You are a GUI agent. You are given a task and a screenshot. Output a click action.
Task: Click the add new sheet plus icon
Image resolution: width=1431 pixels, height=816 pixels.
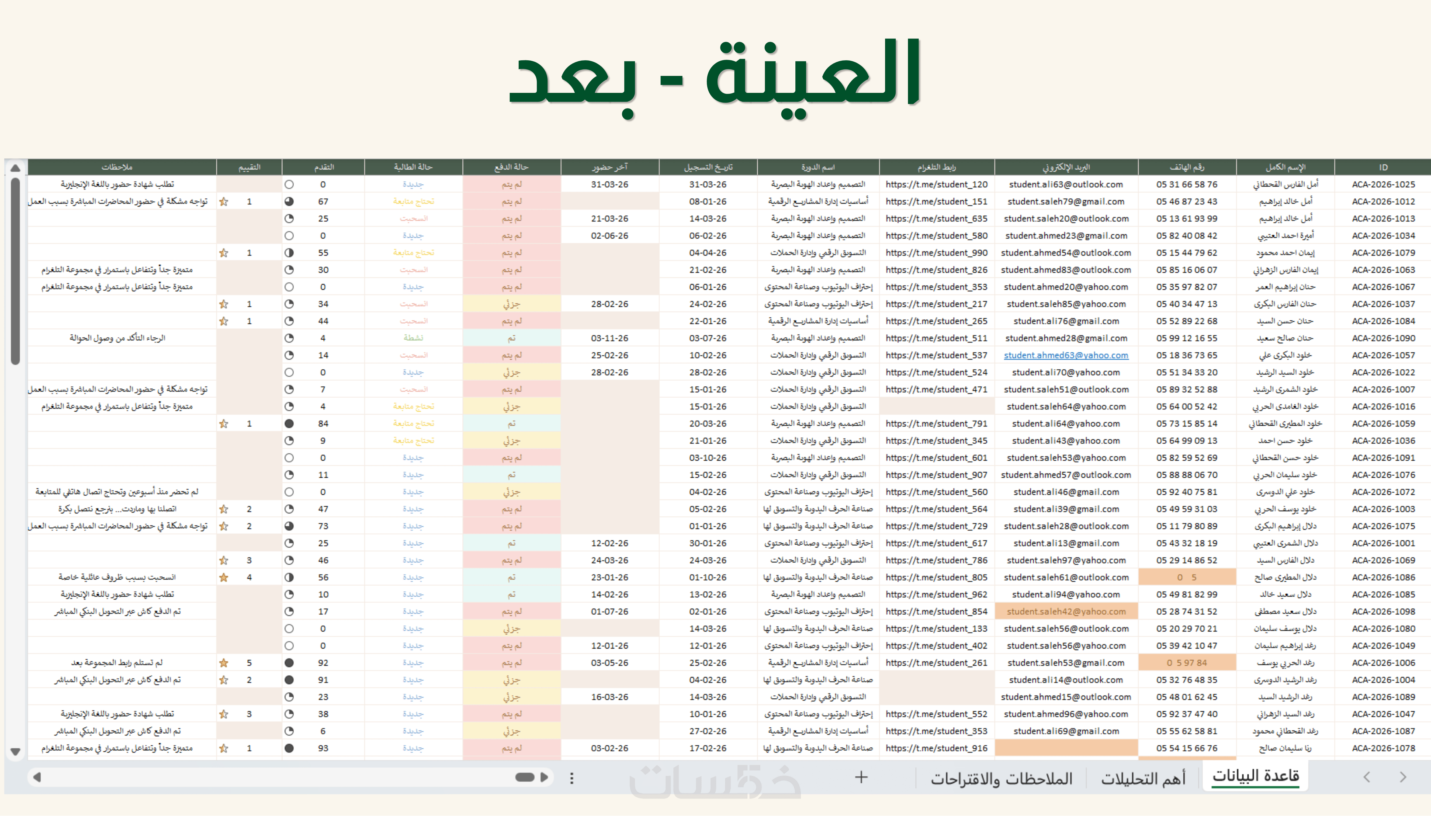[861, 777]
